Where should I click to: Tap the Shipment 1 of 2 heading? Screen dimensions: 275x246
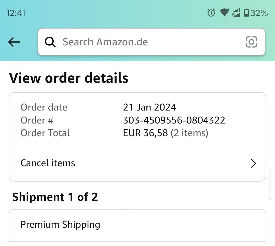point(55,197)
